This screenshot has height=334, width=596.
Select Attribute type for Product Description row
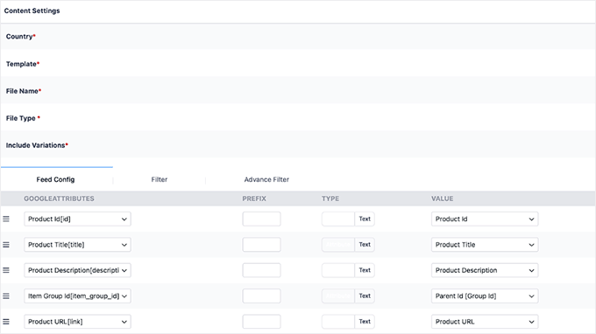(338, 270)
